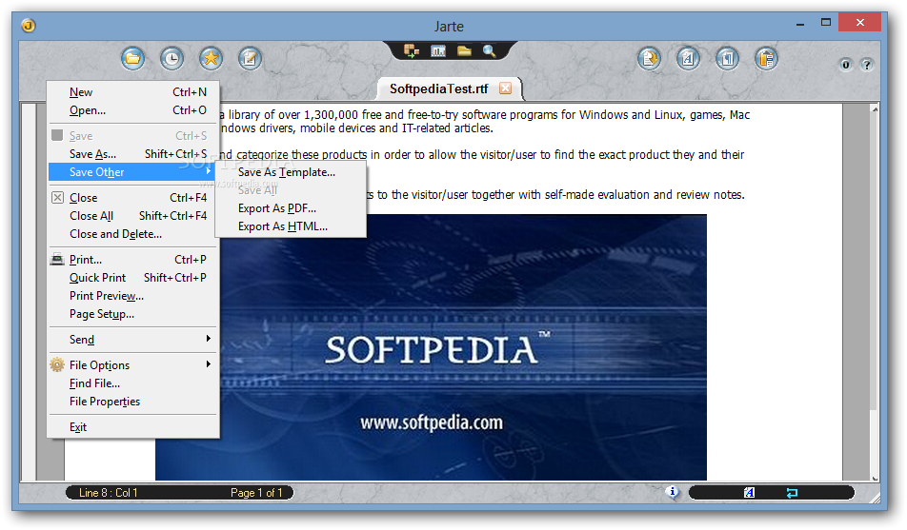Choose Exit from the menu
This screenshot has height=530, width=907.
coord(134,427)
